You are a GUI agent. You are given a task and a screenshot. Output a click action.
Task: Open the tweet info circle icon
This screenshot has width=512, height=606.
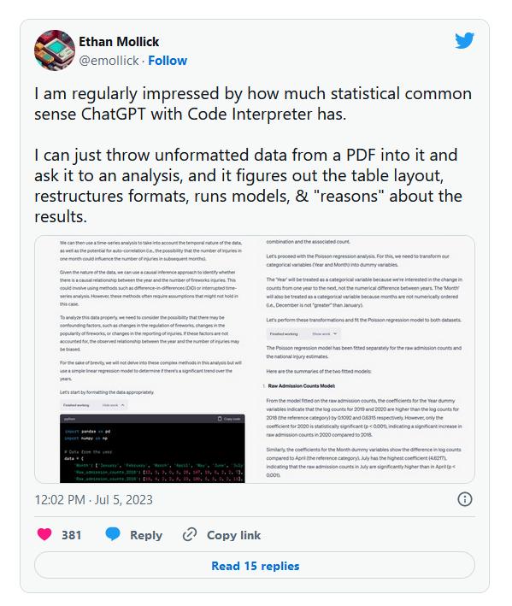464,499
